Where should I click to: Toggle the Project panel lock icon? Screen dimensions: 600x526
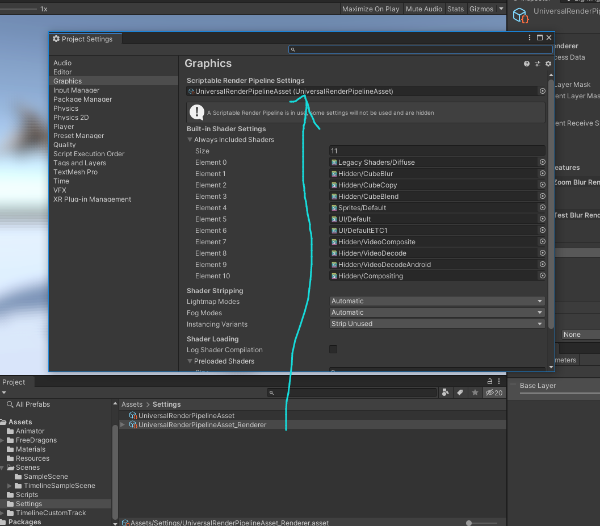(490, 382)
